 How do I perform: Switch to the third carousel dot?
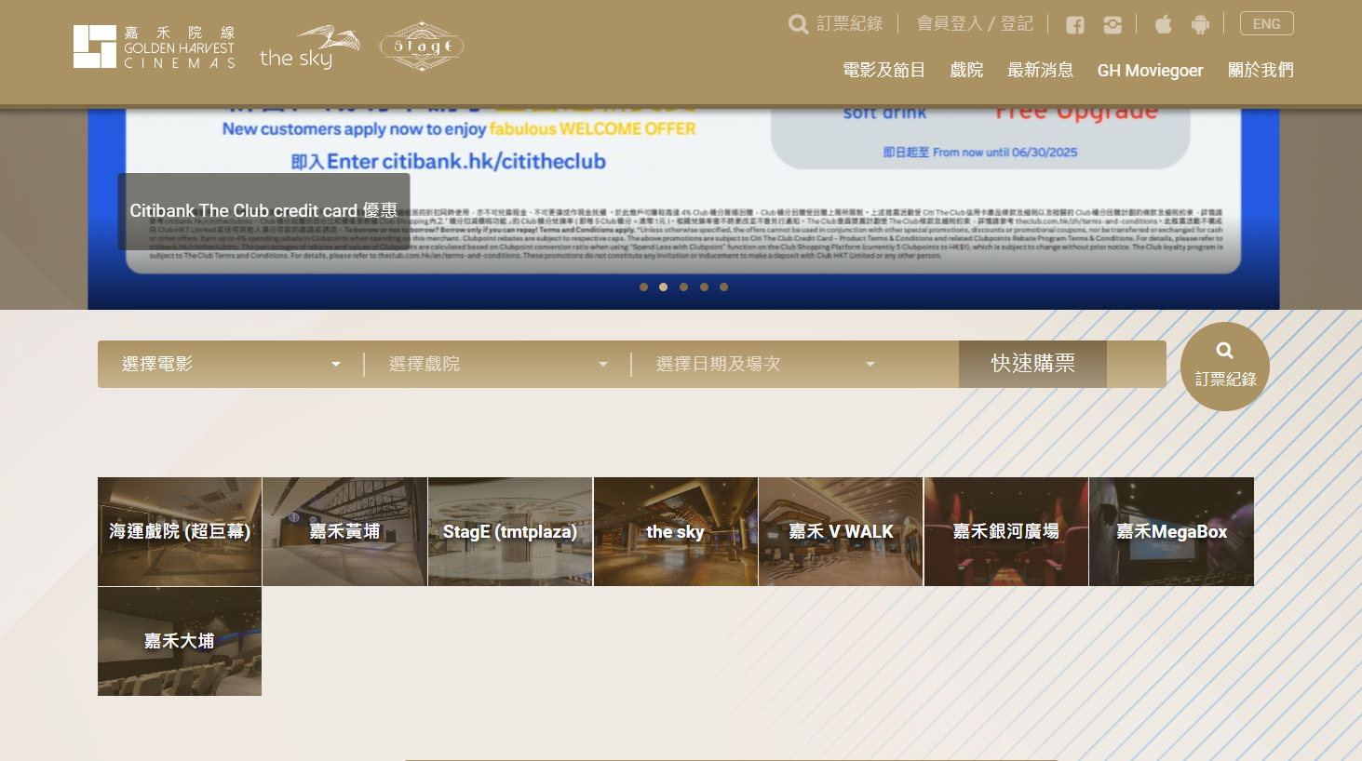click(683, 287)
